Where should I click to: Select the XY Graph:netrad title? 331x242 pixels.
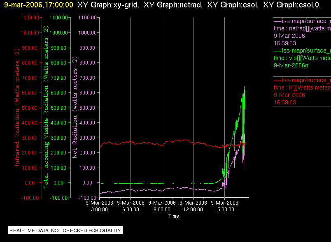pos(173,5)
